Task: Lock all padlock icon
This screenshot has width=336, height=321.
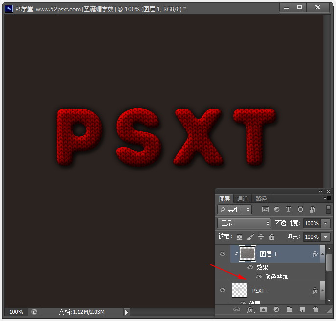Action: tap(272, 236)
